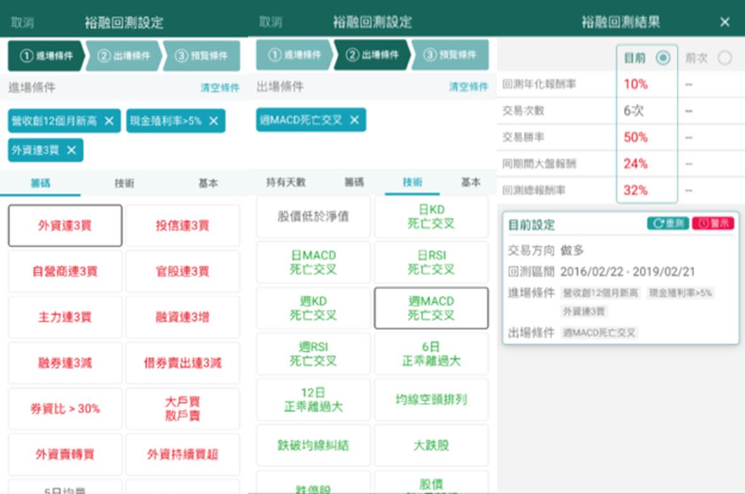Click the 6次 trade count value

point(633,111)
